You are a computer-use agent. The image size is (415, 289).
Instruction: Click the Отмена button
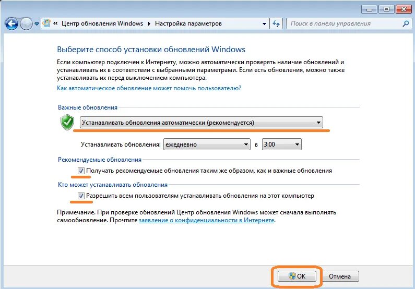(340, 276)
